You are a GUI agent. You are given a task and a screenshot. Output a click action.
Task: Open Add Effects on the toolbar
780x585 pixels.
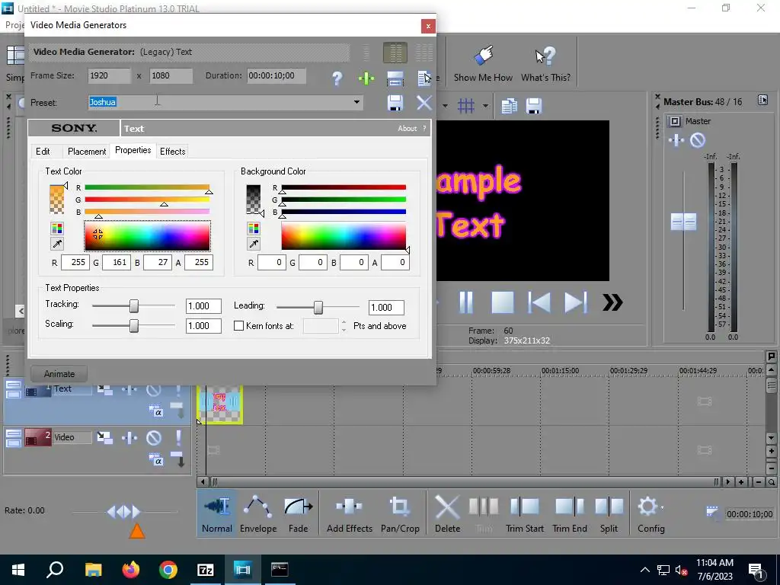pos(349,514)
